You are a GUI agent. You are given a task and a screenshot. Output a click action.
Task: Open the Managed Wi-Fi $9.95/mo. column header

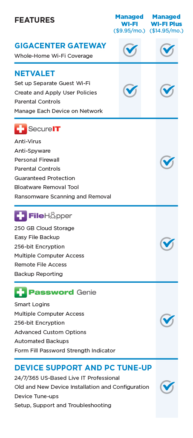(130, 24)
